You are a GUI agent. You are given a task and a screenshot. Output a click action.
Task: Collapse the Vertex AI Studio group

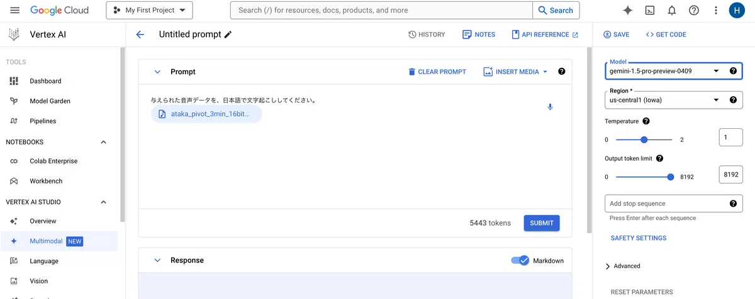pyautogui.click(x=104, y=202)
